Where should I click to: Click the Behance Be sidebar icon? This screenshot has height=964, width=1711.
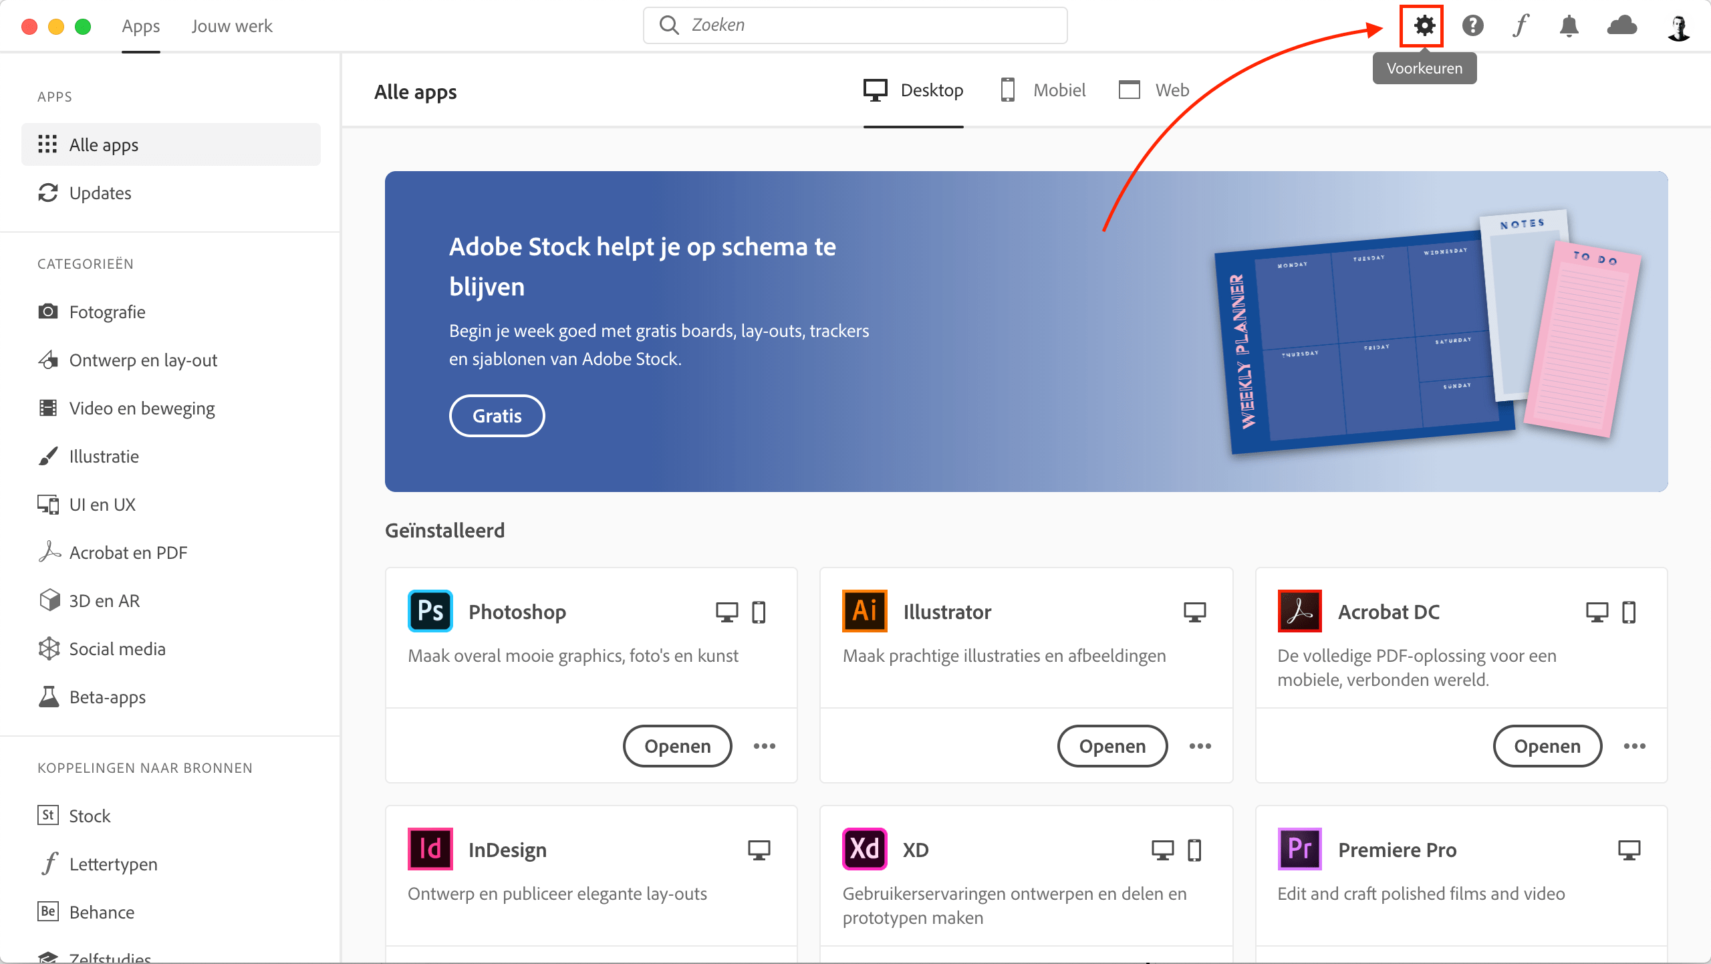coord(48,911)
